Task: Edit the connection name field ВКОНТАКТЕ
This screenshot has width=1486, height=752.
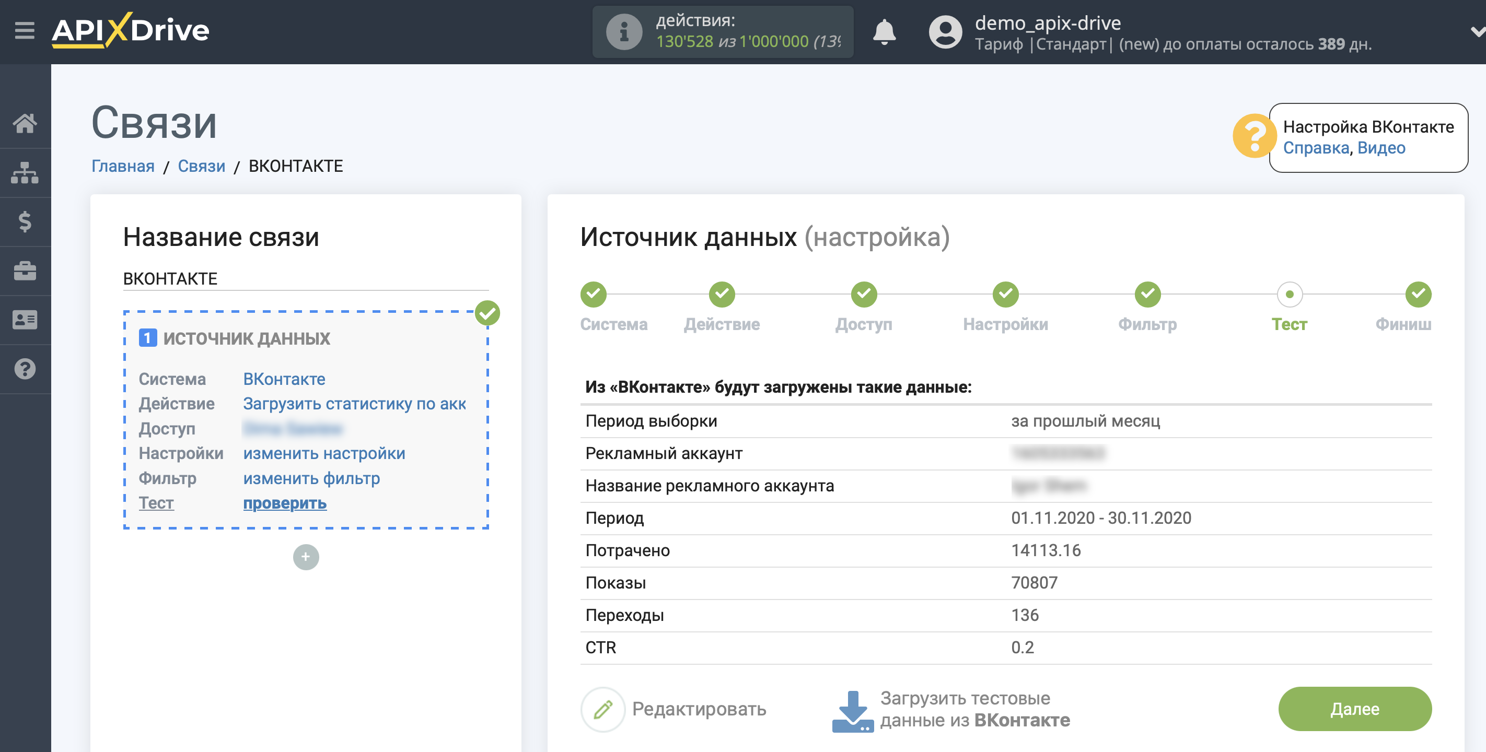Action: pos(306,278)
